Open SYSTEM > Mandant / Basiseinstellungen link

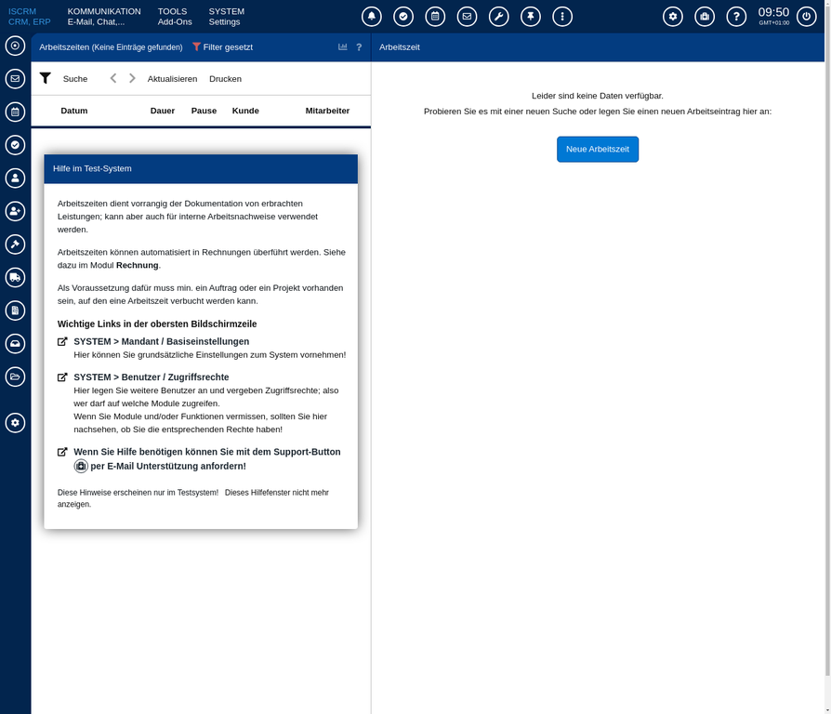[161, 341]
